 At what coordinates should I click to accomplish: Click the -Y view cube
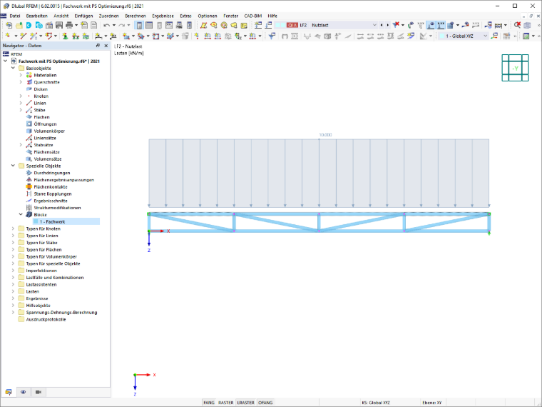tap(515, 68)
